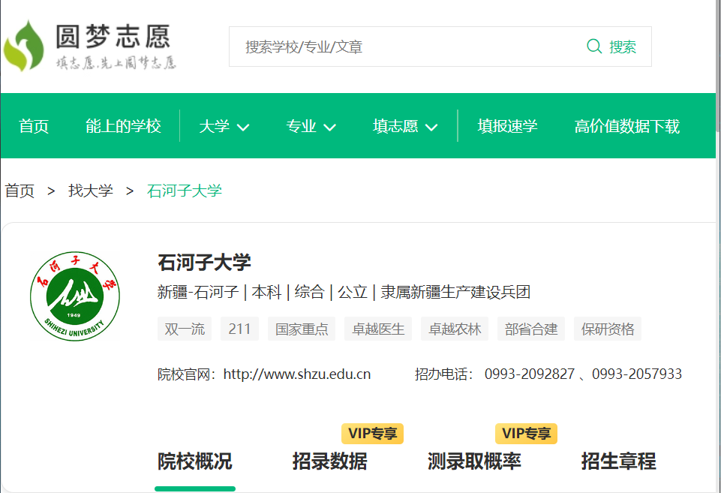Open 能上的学校 in the navigation bar
The image size is (721, 493).
(123, 126)
